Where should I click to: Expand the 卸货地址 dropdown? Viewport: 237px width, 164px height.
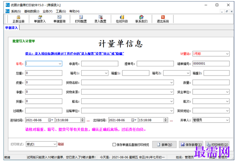point(227,111)
